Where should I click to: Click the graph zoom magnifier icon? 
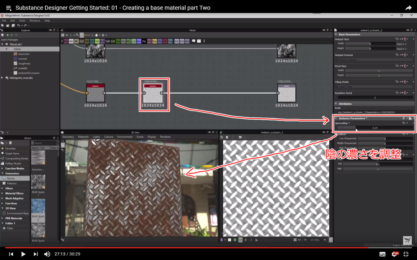pyautogui.click(x=77, y=35)
